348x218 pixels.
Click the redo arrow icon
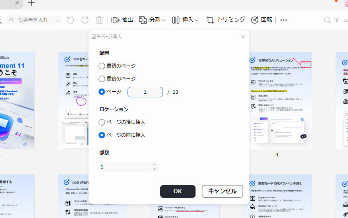coord(85,20)
